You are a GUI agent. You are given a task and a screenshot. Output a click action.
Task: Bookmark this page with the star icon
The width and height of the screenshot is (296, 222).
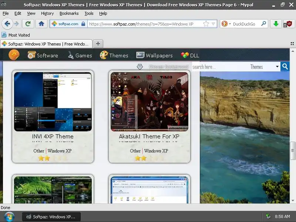pos(206,24)
